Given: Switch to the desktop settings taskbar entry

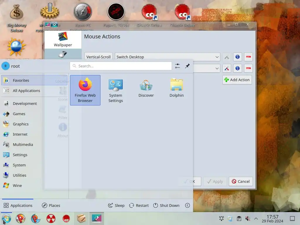Looking at the screenshot, I should pyautogui.click(x=97, y=218).
